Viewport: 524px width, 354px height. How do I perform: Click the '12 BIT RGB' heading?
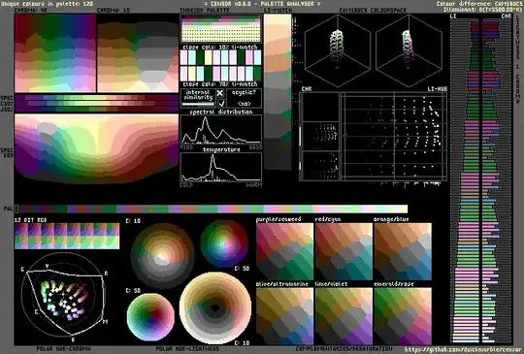31,220
